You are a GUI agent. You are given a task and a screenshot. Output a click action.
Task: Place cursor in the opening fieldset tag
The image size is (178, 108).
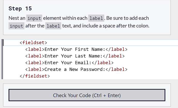point(33,43)
